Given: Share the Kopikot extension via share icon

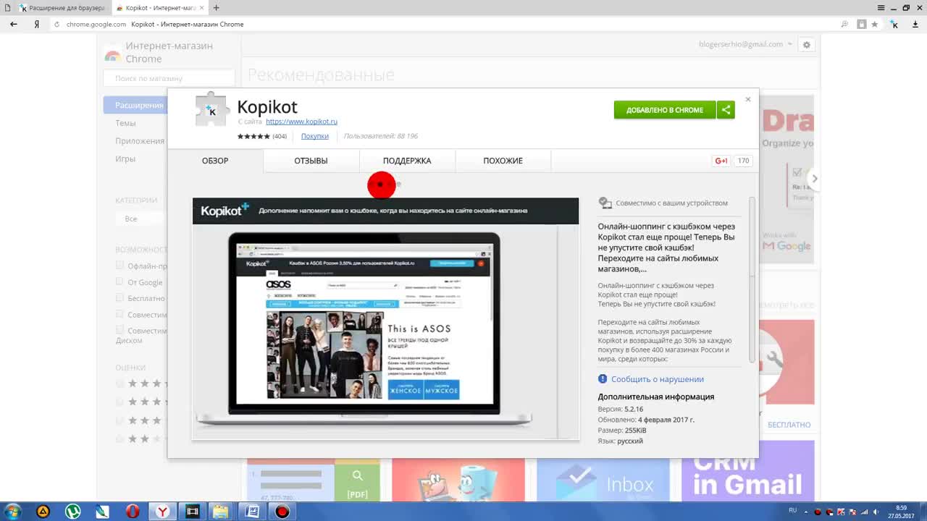Looking at the screenshot, I should (x=726, y=110).
